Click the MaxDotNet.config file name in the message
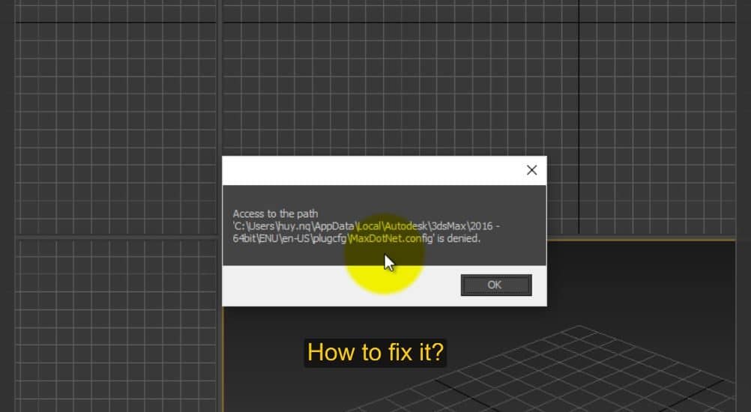The image size is (751, 412). point(388,239)
